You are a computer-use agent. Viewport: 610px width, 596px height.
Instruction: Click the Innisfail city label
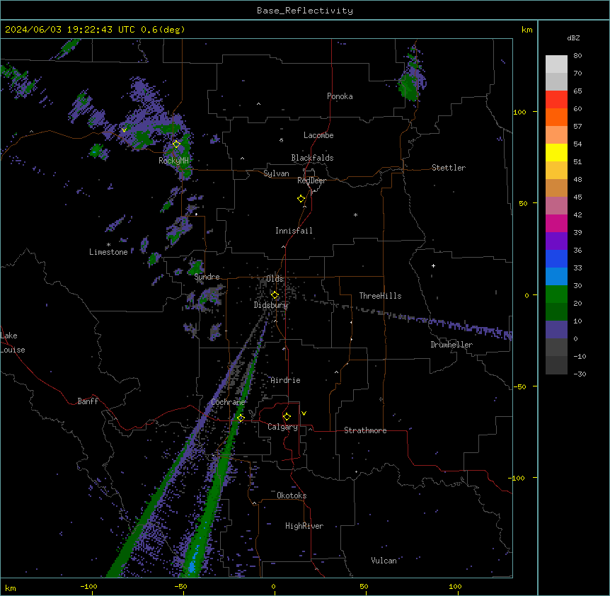(x=294, y=231)
